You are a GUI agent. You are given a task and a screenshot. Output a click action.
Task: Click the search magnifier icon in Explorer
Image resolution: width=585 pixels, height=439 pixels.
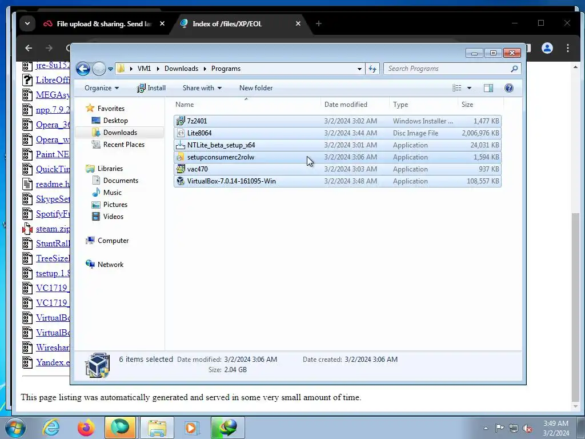[514, 69]
